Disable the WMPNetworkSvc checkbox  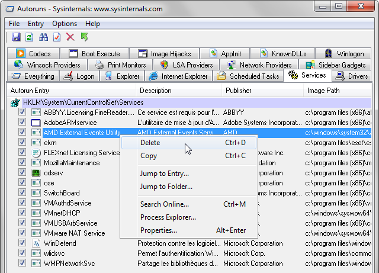(x=23, y=262)
